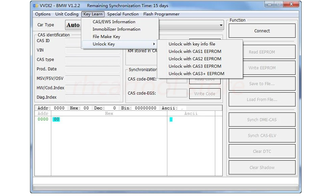
Task: Open the Options menu
Action: click(x=43, y=14)
